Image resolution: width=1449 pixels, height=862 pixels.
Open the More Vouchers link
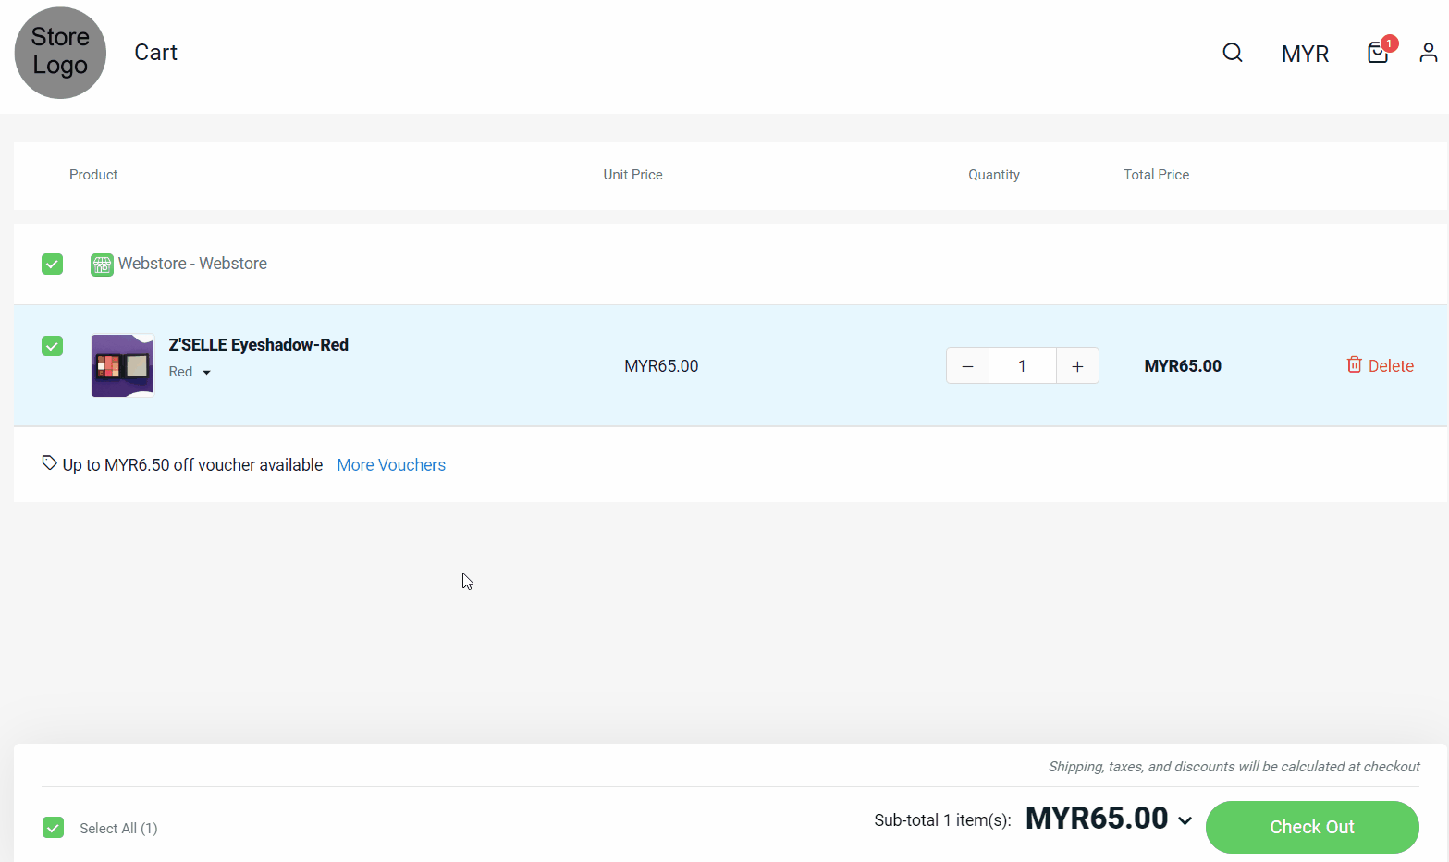point(391,465)
